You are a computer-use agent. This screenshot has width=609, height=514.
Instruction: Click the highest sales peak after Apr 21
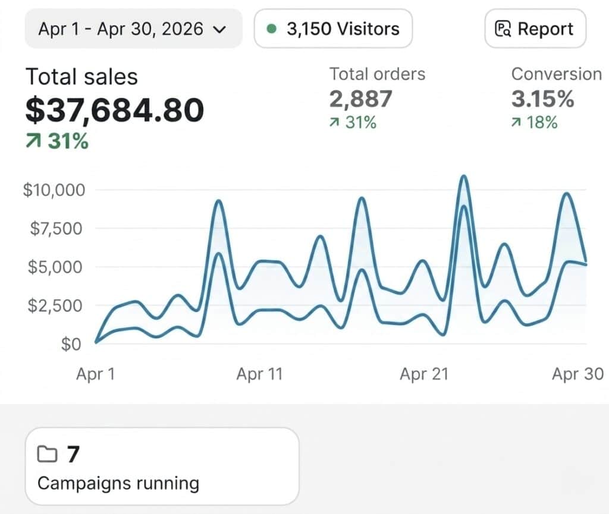(463, 177)
